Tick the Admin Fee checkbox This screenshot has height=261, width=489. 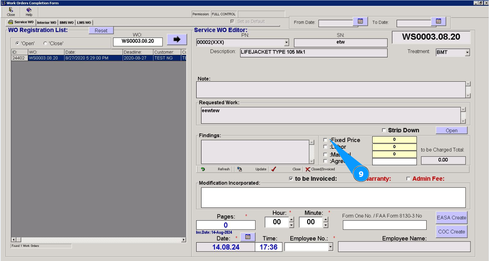click(x=408, y=179)
